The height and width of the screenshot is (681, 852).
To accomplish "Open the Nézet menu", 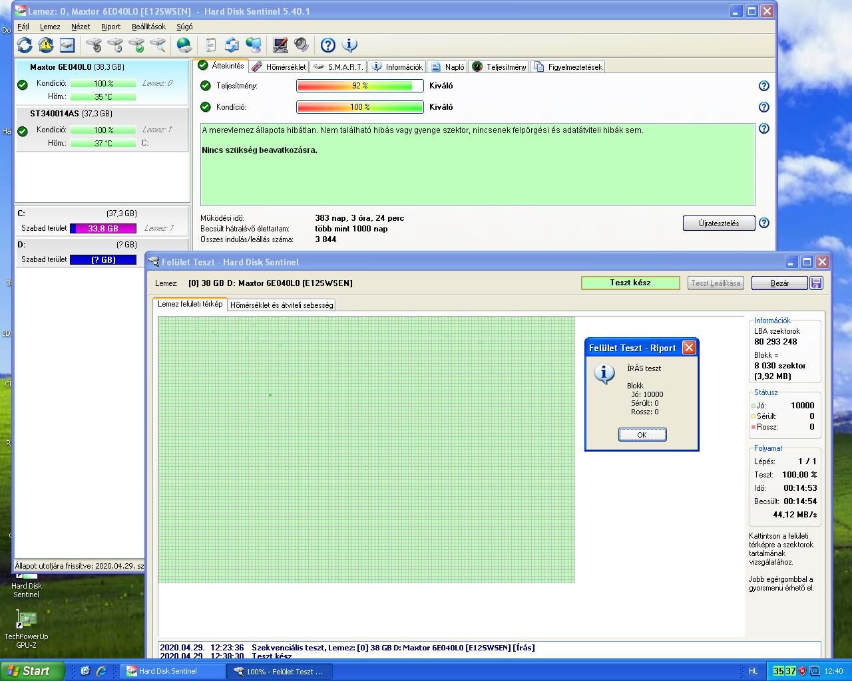I will [81, 27].
